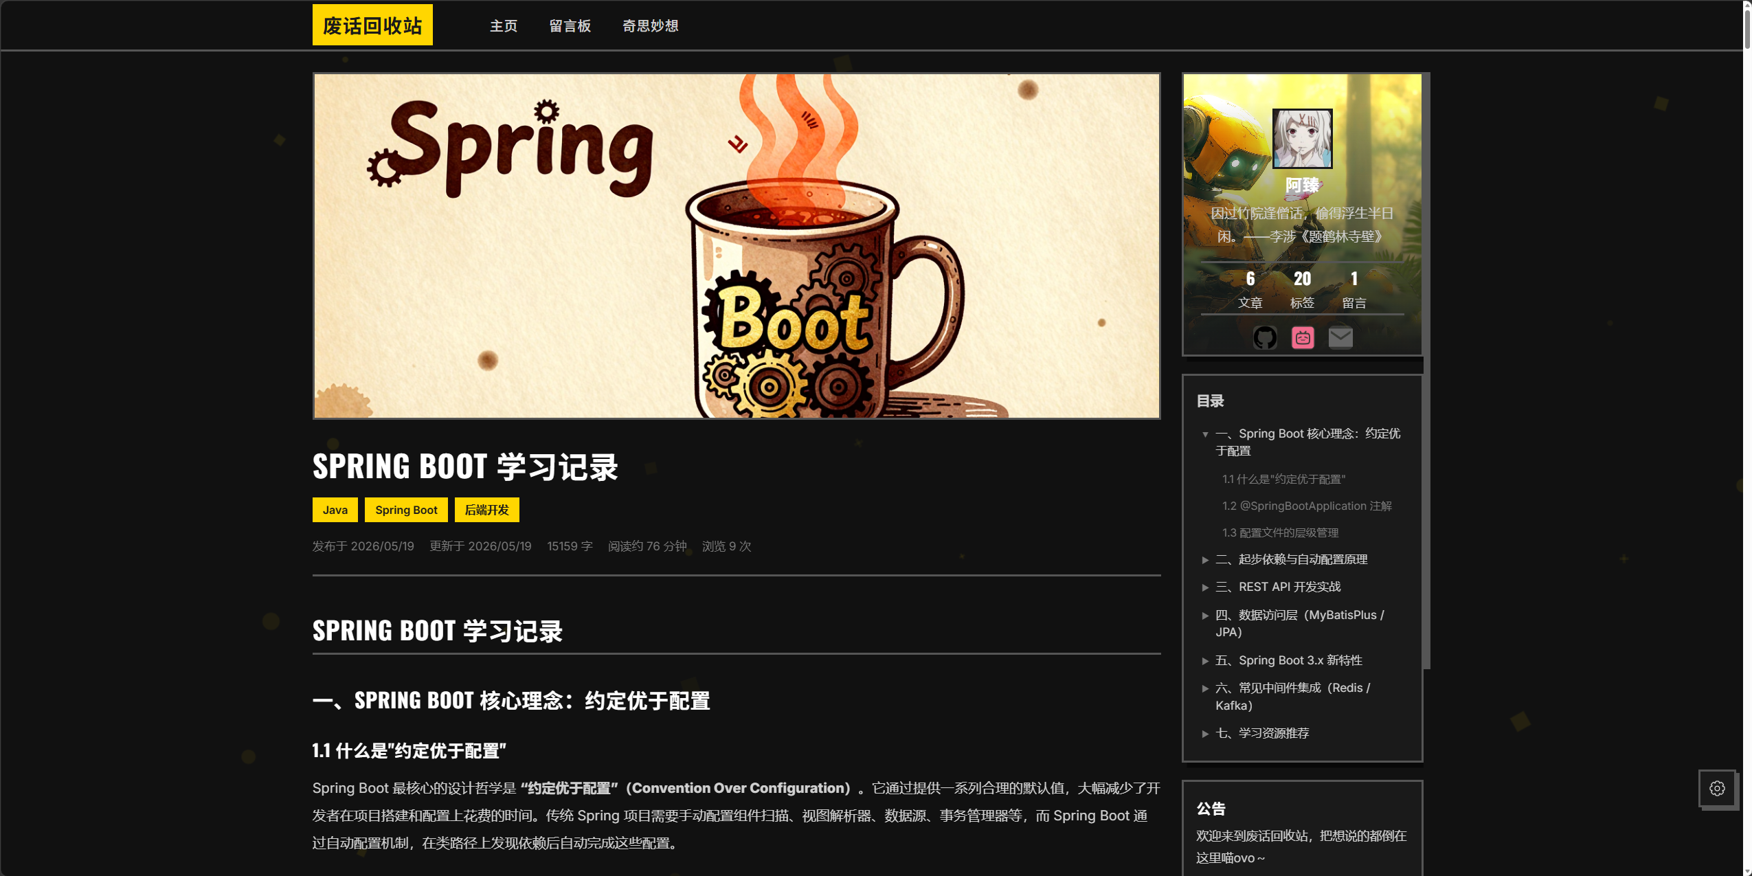Expand 二、起步依赖与自动配置原理 in the table of contents
1752x876 pixels.
pos(1205,560)
